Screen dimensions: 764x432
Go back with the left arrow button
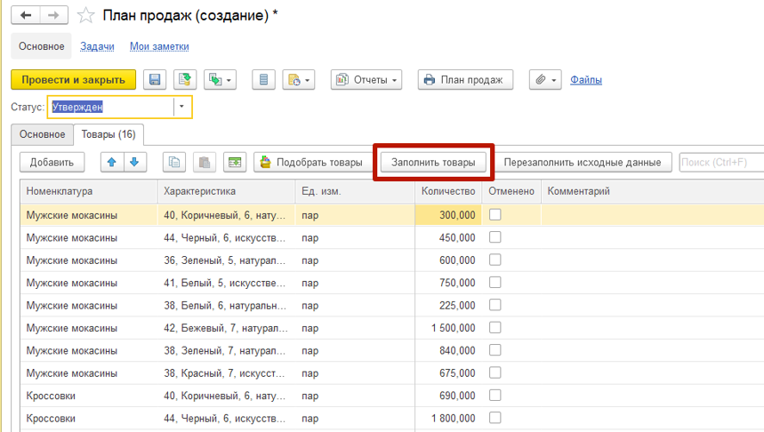click(x=25, y=16)
